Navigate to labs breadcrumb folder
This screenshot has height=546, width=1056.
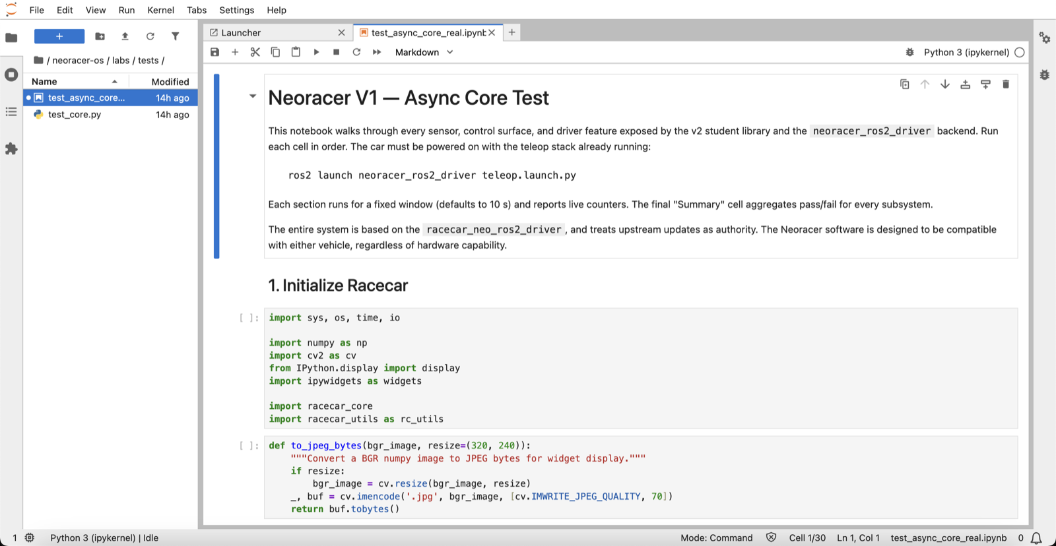[x=121, y=60]
